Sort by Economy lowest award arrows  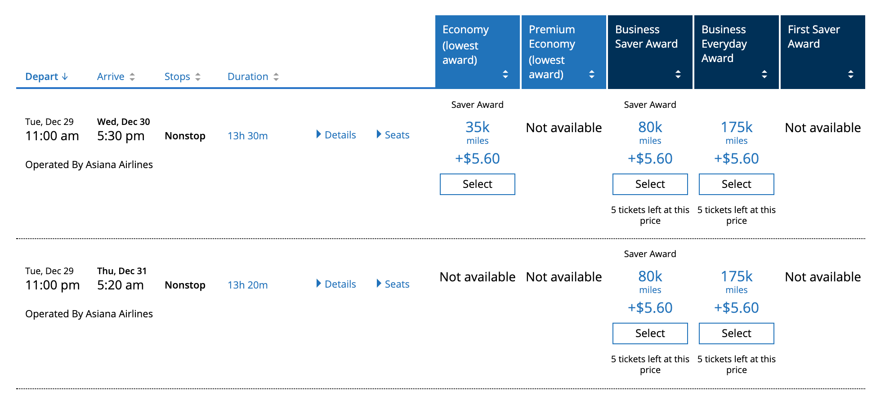[505, 74]
